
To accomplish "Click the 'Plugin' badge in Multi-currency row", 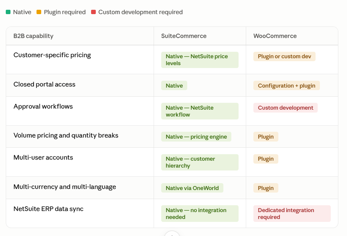I will click(266, 188).
